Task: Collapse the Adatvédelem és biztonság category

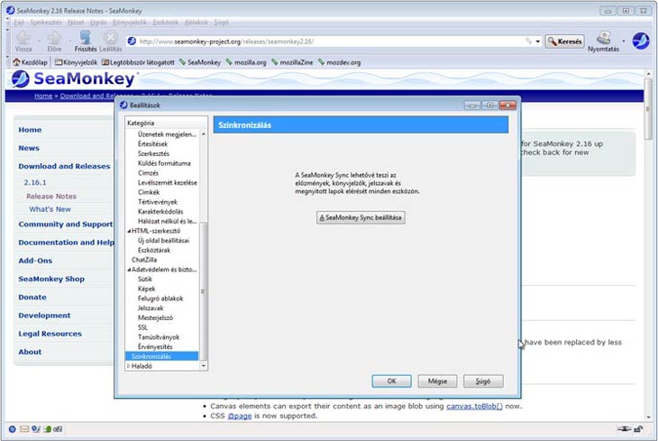Action: pyautogui.click(x=129, y=269)
